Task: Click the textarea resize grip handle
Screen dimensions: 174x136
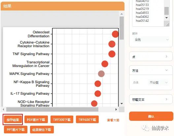Action: (168, 25)
